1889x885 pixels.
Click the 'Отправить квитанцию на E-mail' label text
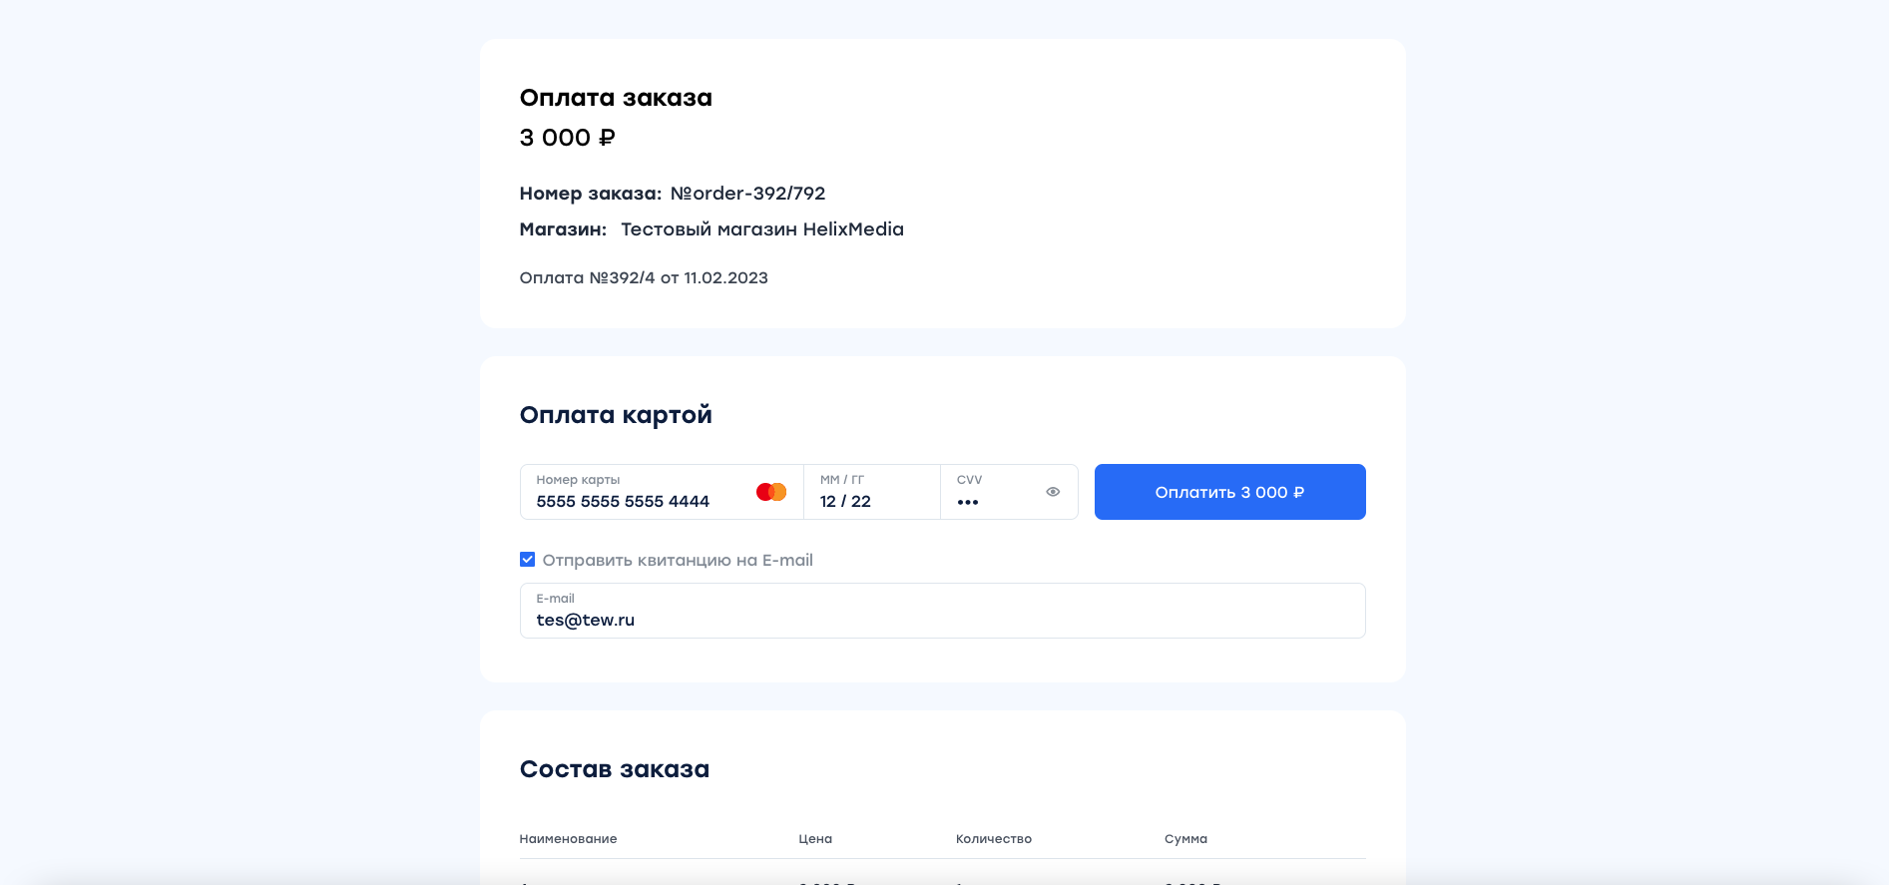[x=678, y=561]
